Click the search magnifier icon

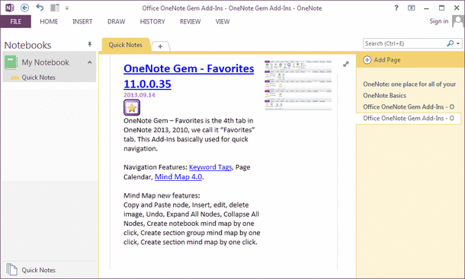point(451,43)
